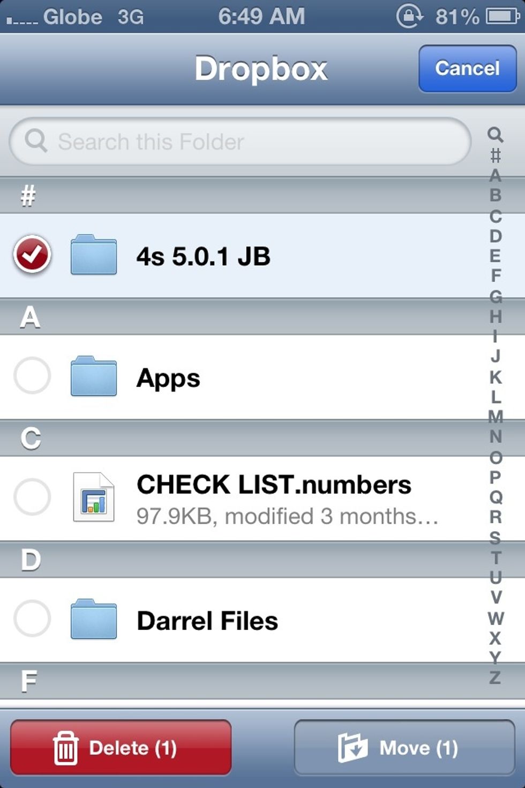Viewport: 525px width, 788px height.
Task: Tap the search icon at top of index bar
Action: (496, 133)
